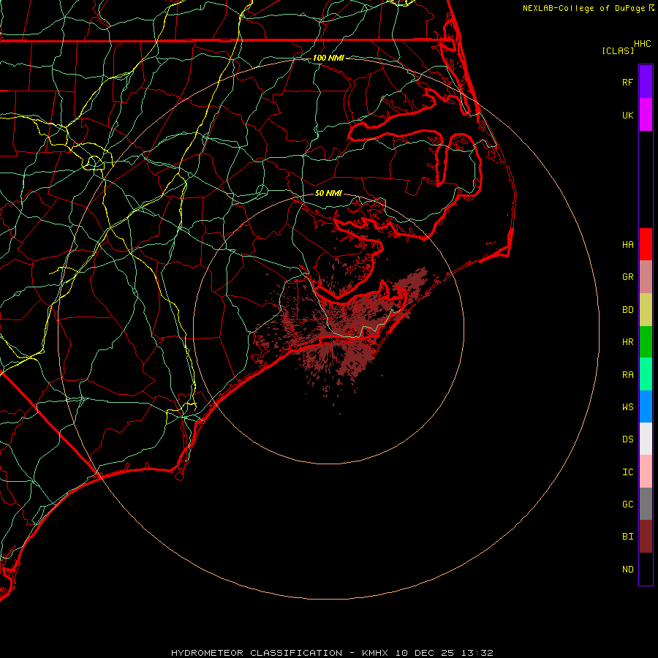Click the RF purple legend swatch
658x658 pixels.
pos(646,82)
